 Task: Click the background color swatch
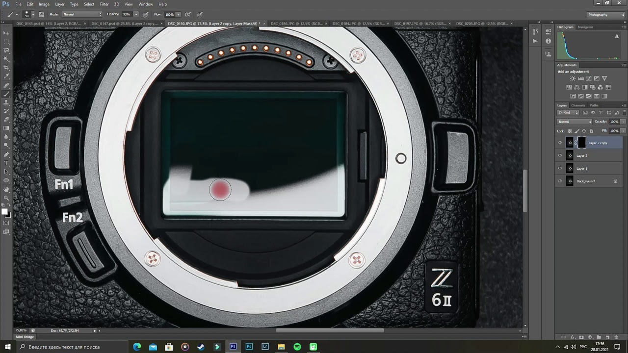point(8,215)
